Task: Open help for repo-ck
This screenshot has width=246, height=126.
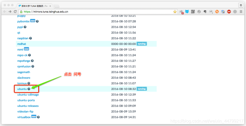Action: [x=30, y=55]
